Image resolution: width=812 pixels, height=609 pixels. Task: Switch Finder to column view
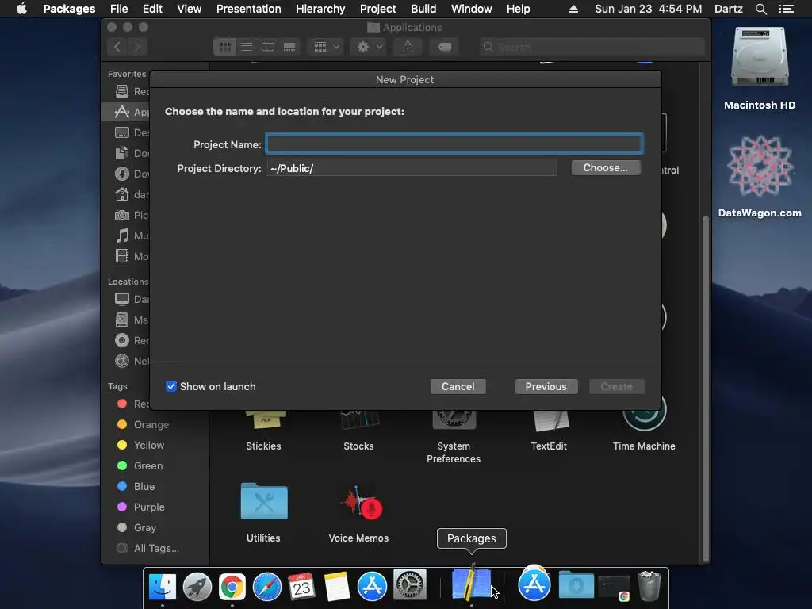pos(268,47)
